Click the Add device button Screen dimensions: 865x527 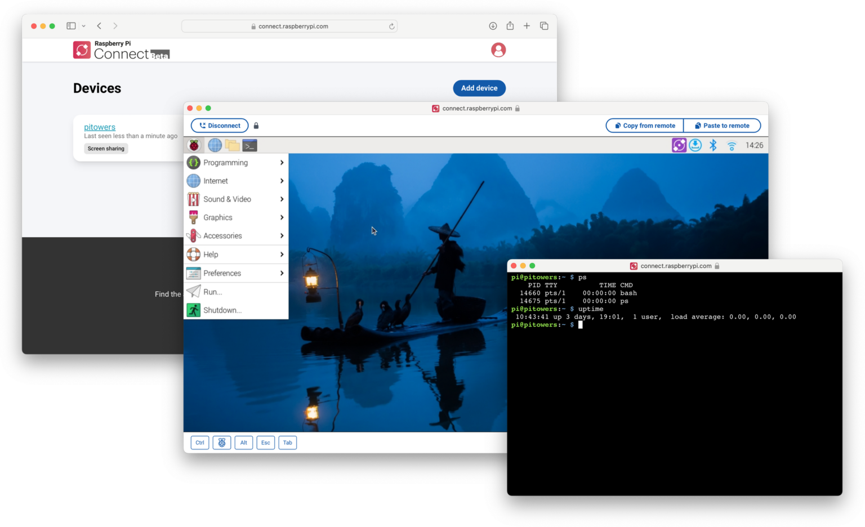click(x=479, y=88)
